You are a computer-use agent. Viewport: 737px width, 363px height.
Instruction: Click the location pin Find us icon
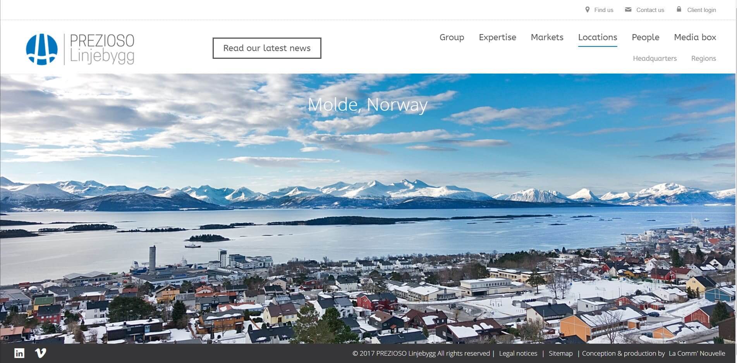pyautogui.click(x=588, y=10)
